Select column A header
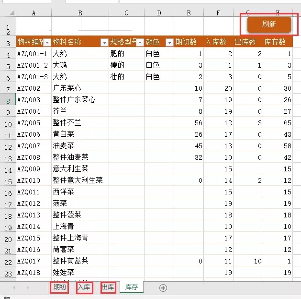The image size is (301, 299). click(x=34, y=13)
